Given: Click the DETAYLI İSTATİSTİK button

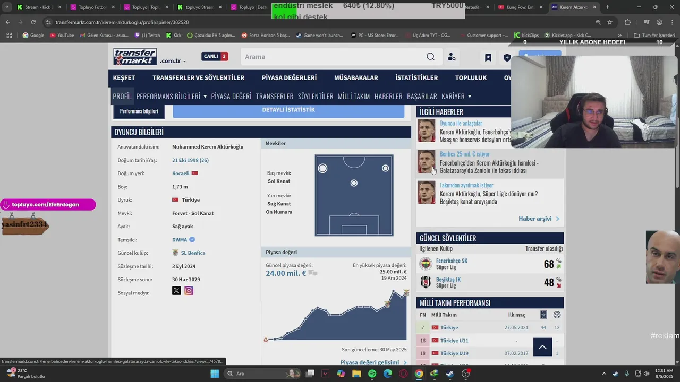Looking at the screenshot, I should pos(288,110).
